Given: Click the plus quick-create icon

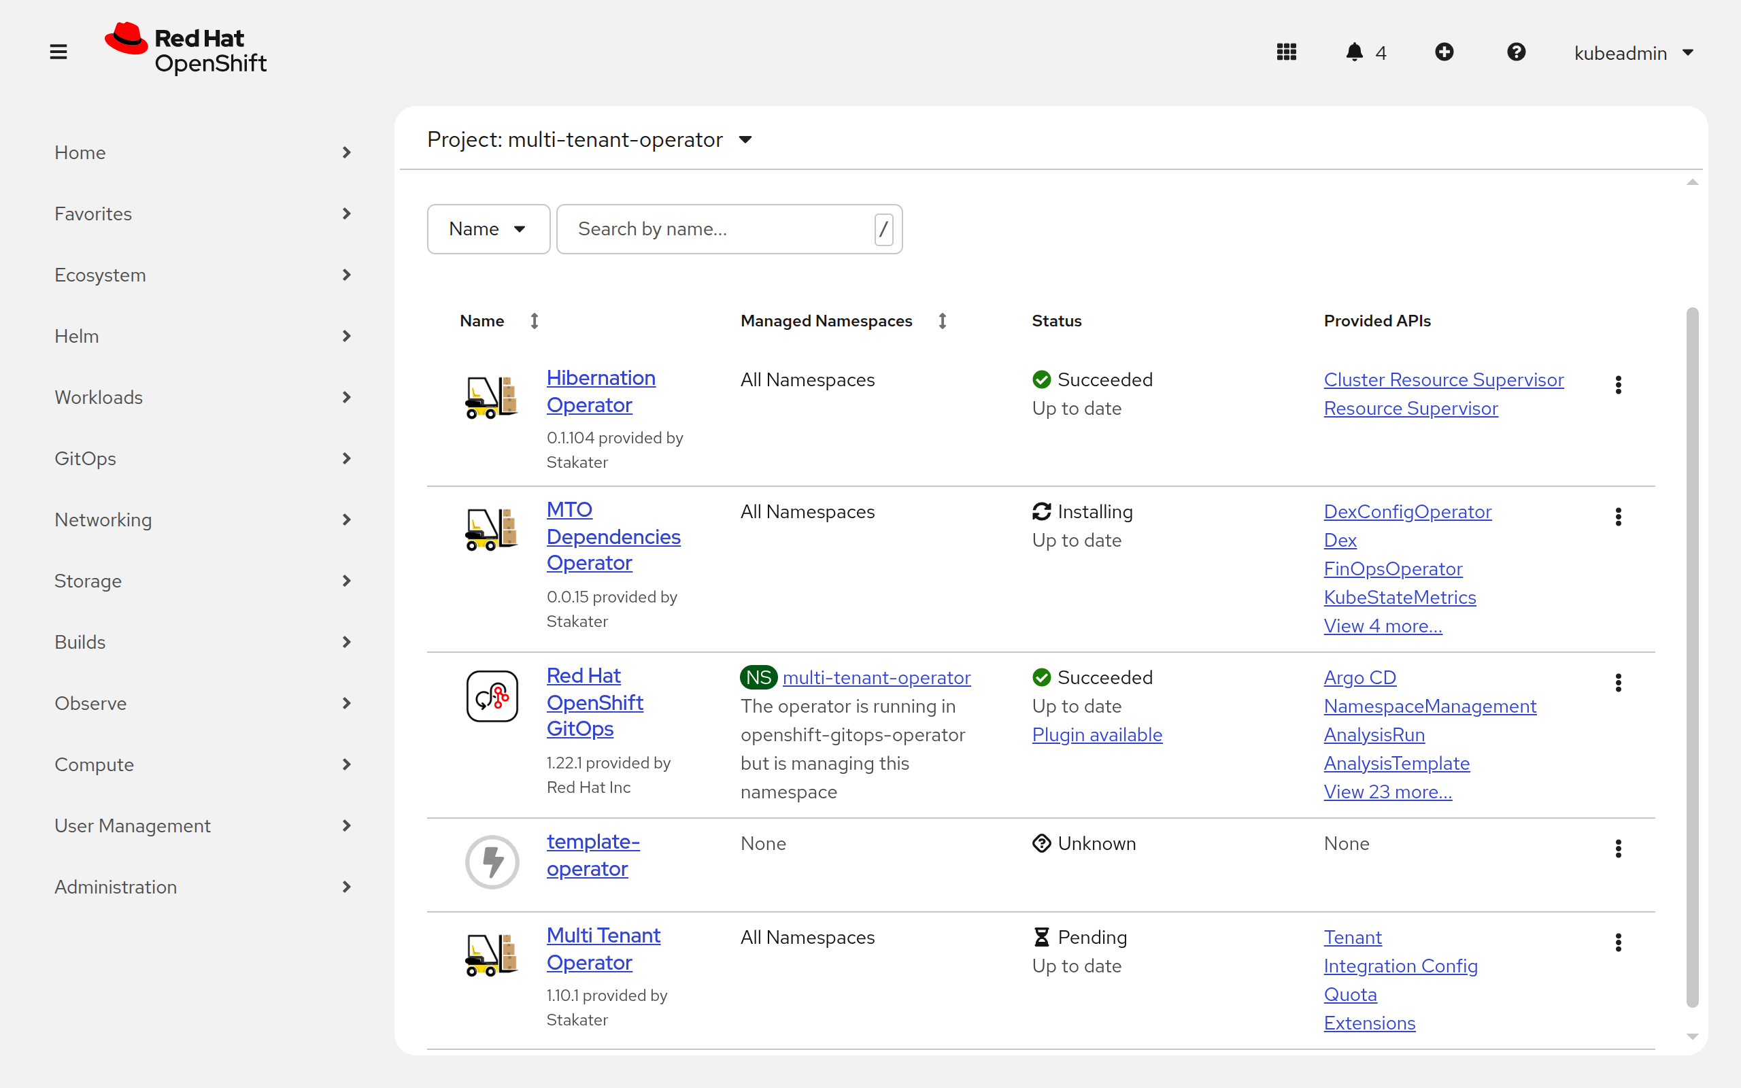Looking at the screenshot, I should [1444, 52].
